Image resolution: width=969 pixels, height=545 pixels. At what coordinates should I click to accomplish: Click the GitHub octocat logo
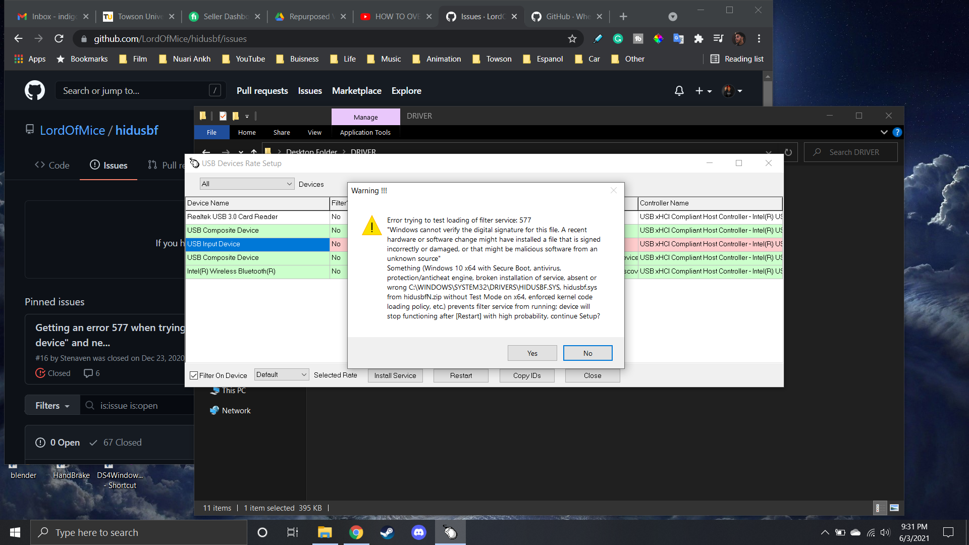pos(34,90)
